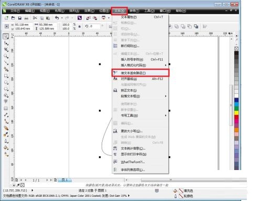
Task: Click the Cut scissors icon
Action: point(35,18)
